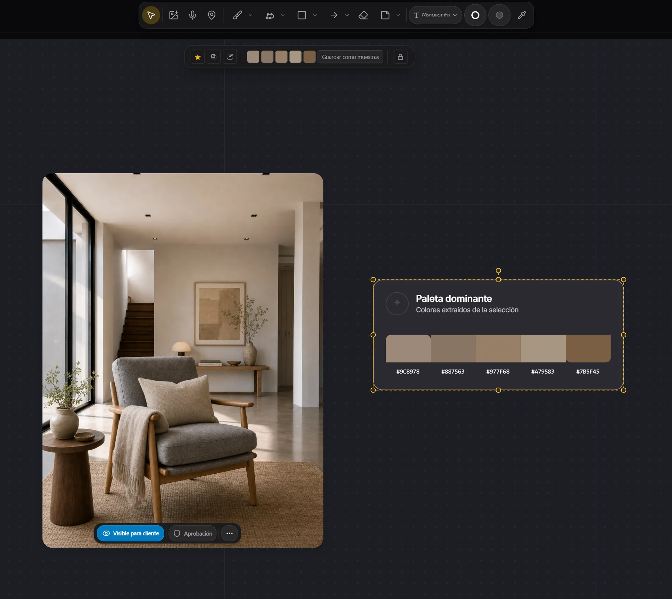Toggle Visible para cliente visibility
The image size is (672, 599).
pos(131,533)
